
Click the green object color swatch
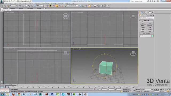(153, 36)
